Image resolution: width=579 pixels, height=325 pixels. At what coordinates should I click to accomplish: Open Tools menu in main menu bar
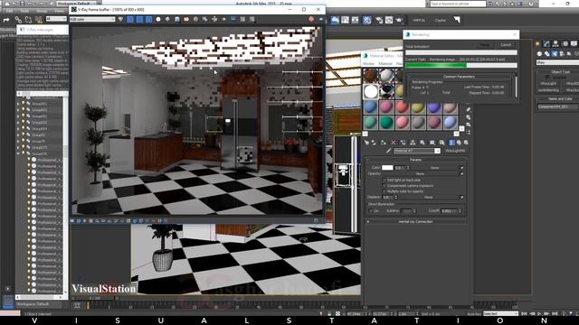point(24,11)
